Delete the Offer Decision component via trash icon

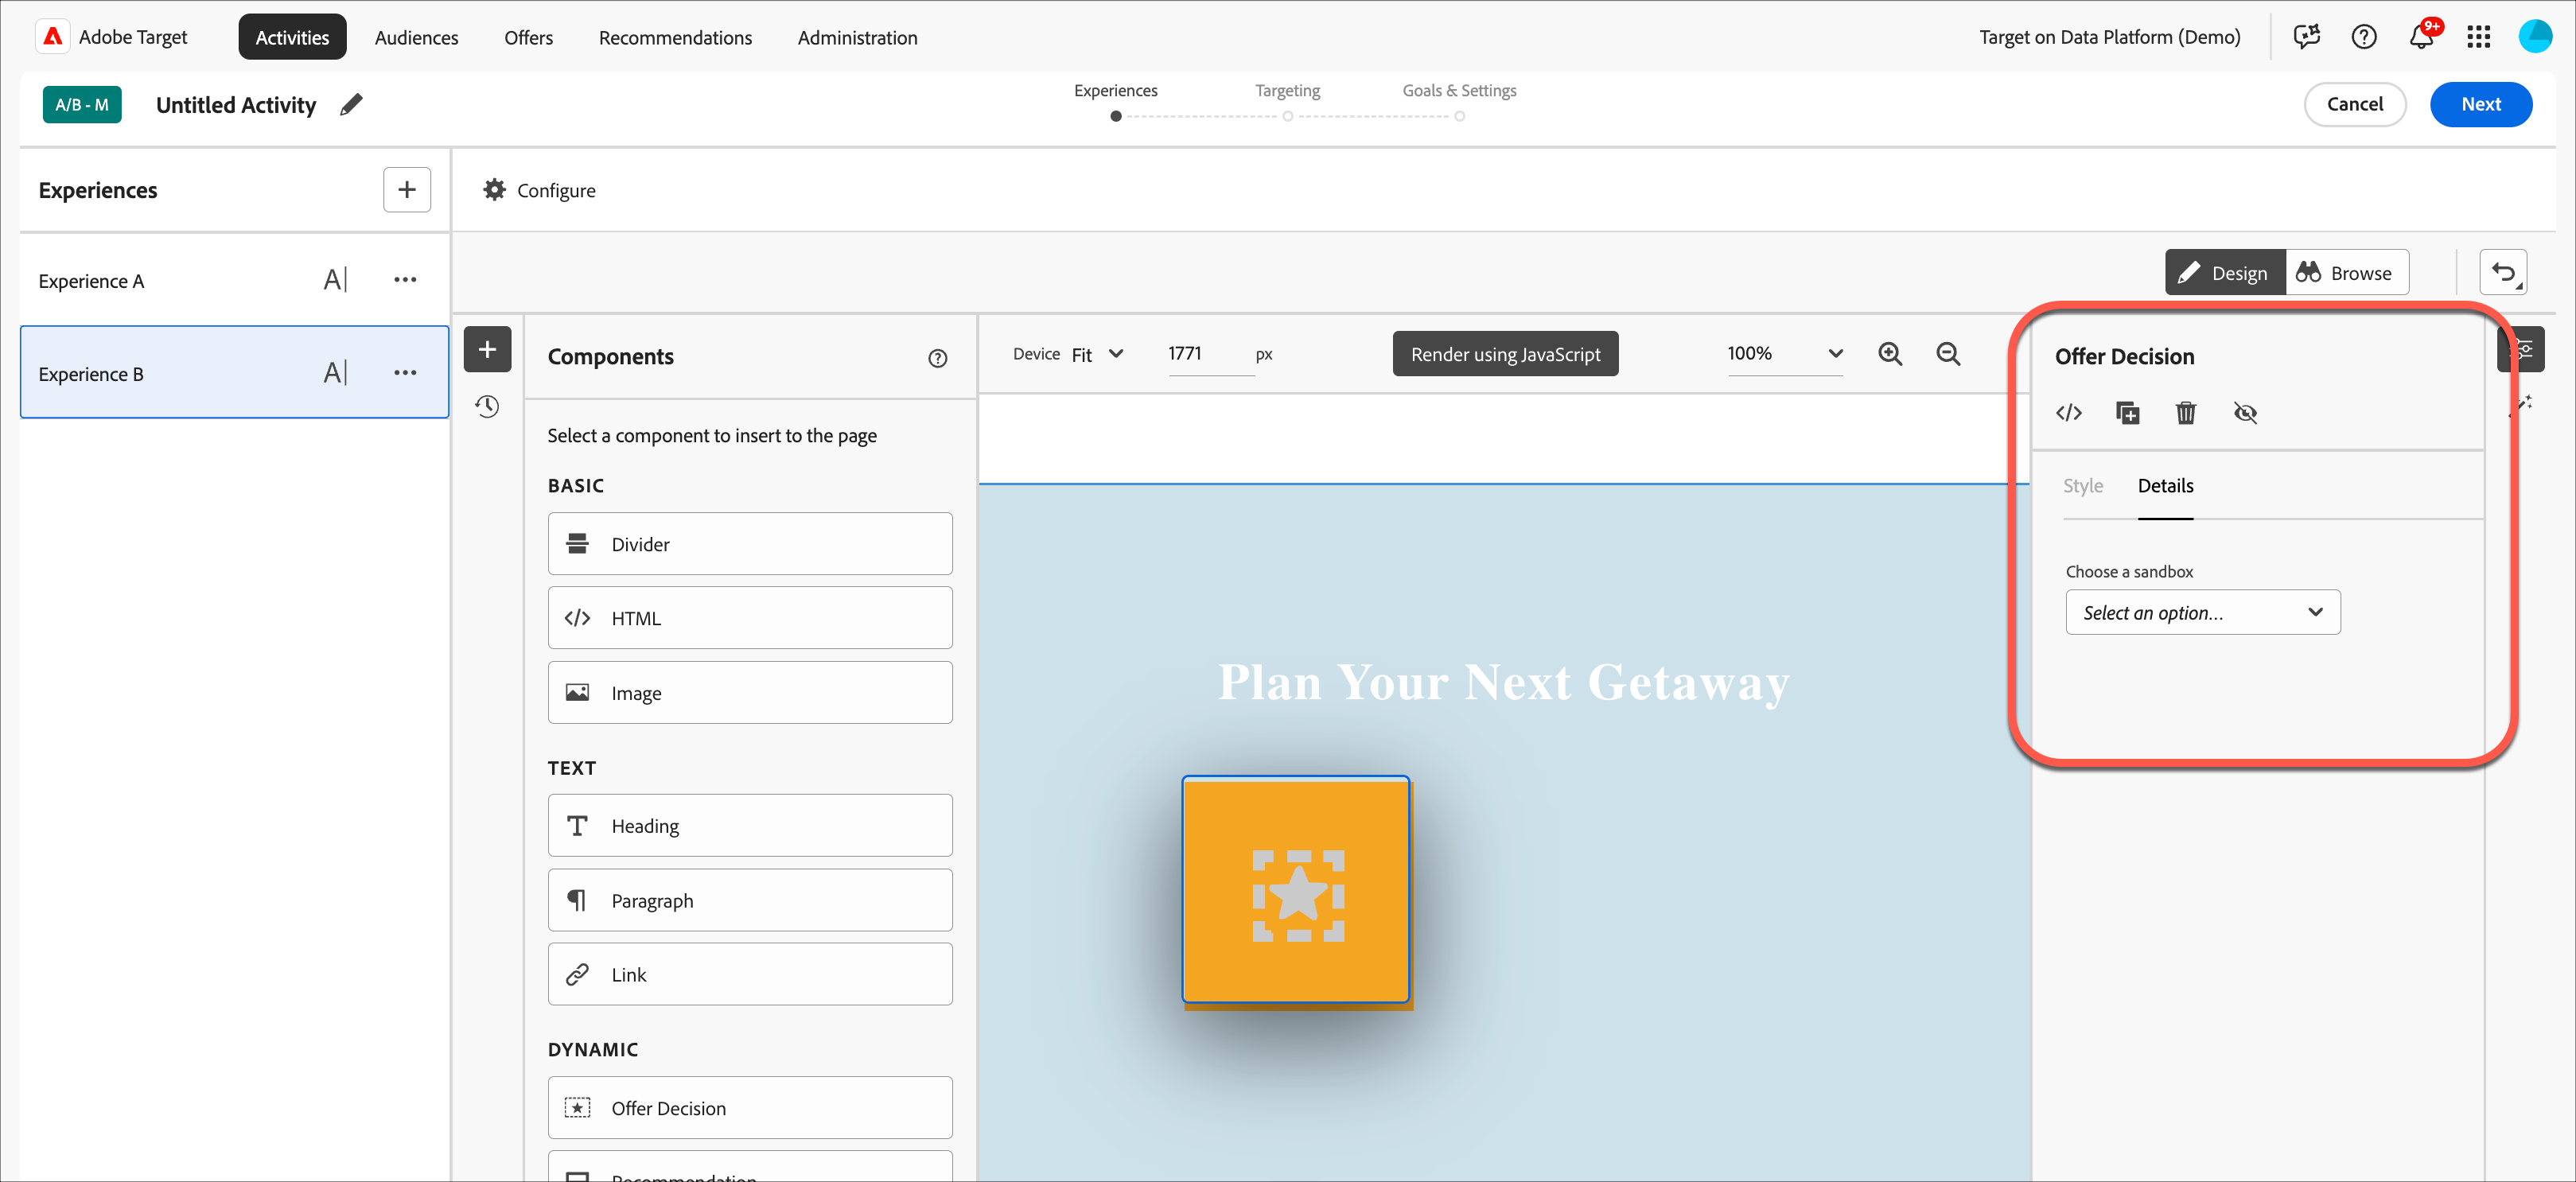[x=2185, y=413]
